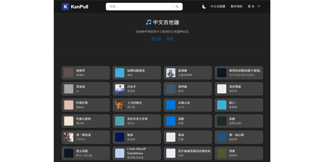Open the 喜歡 by 阿肆 thumbnail
This screenshot has width=324, height=162.
171,121
